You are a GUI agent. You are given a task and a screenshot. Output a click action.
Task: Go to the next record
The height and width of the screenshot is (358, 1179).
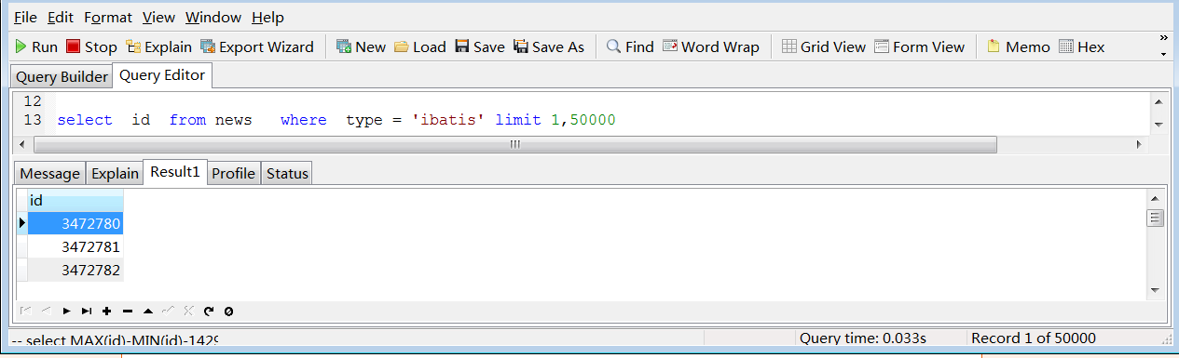66,311
